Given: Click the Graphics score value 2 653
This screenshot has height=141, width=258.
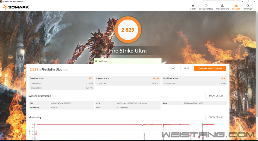Looking at the screenshot, I should pos(90,78).
